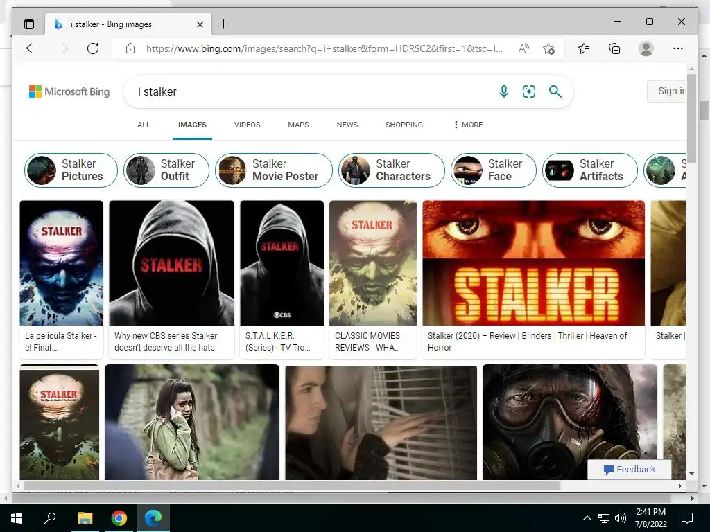
Task: Switch to the MAPS tab
Action: [298, 125]
